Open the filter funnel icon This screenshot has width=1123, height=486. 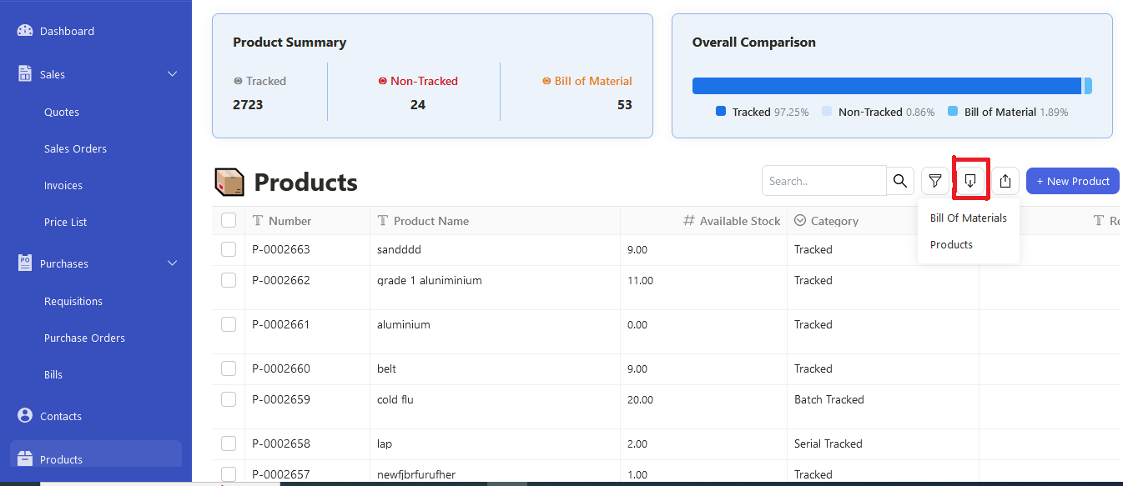tap(935, 181)
